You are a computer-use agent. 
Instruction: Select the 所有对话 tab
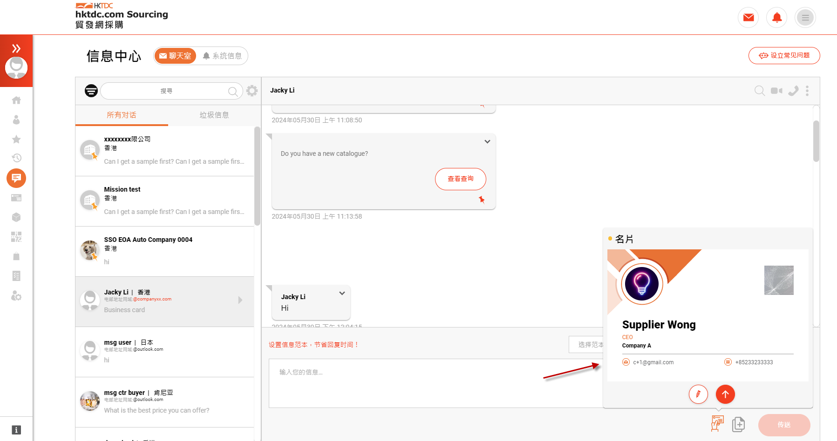(122, 115)
